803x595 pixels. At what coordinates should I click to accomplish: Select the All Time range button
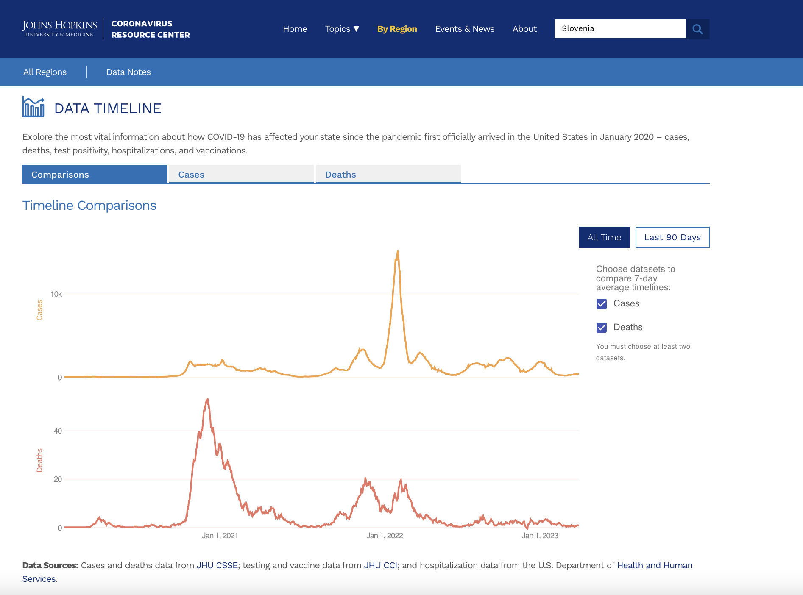point(604,237)
